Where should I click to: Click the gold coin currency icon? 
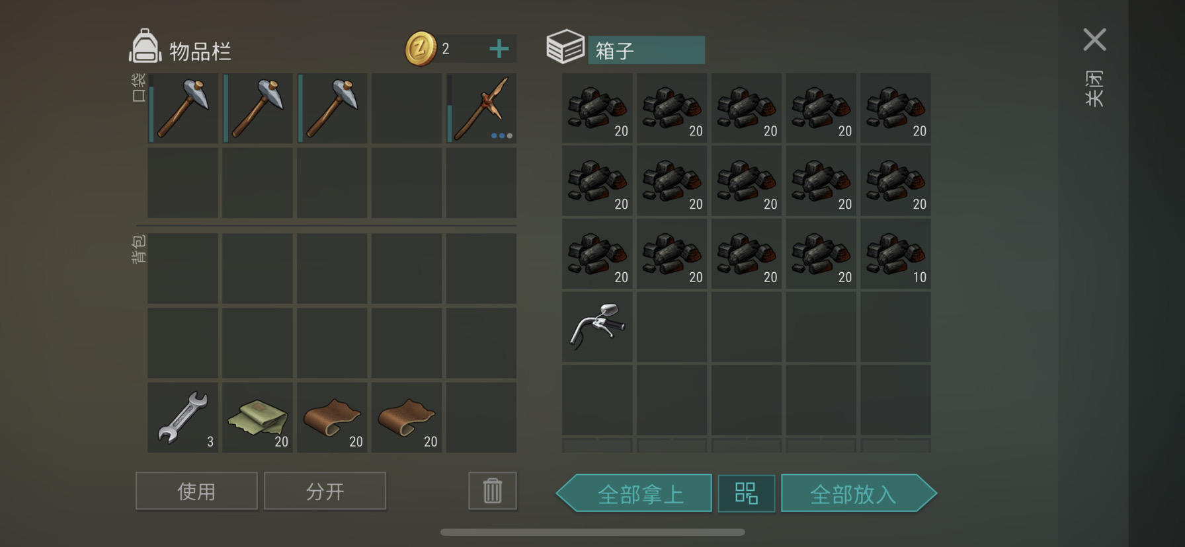[x=421, y=48]
